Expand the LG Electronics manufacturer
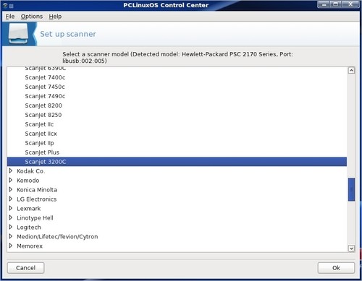This screenshot has height=281, width=362. [11, 199]
